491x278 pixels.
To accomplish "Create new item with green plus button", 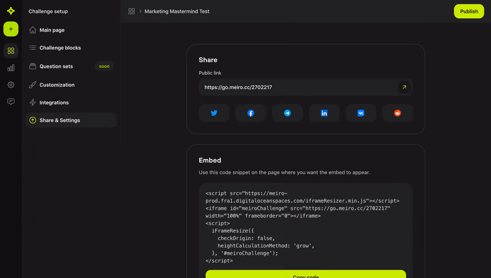I will tap(11, 29).
